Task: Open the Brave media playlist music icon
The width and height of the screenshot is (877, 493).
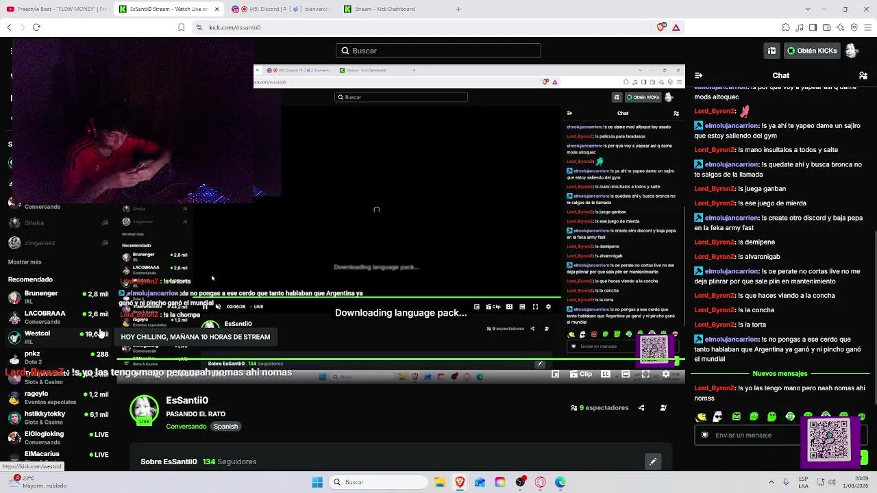Action: click(x=800, y=27)
